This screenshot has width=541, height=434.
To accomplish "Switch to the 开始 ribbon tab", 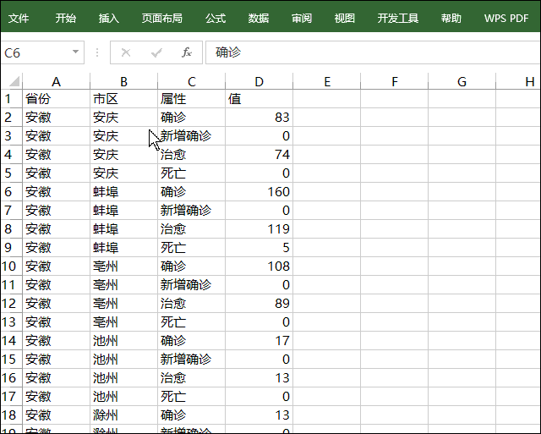I will tap(66, 18).
